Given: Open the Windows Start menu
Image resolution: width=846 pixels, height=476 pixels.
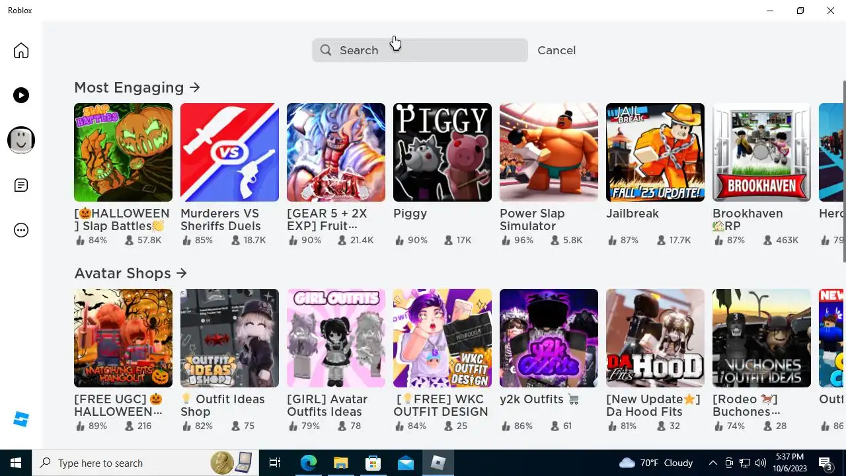Looking at the screenshot, I should [x=16, y=463].
